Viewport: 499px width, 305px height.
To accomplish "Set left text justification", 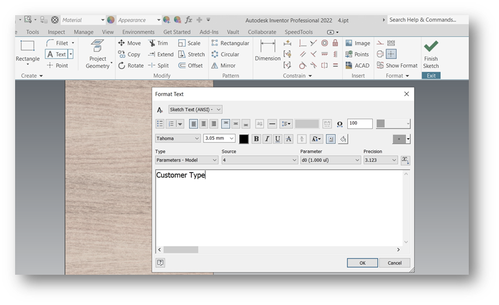I will click(x=193, y=123).
